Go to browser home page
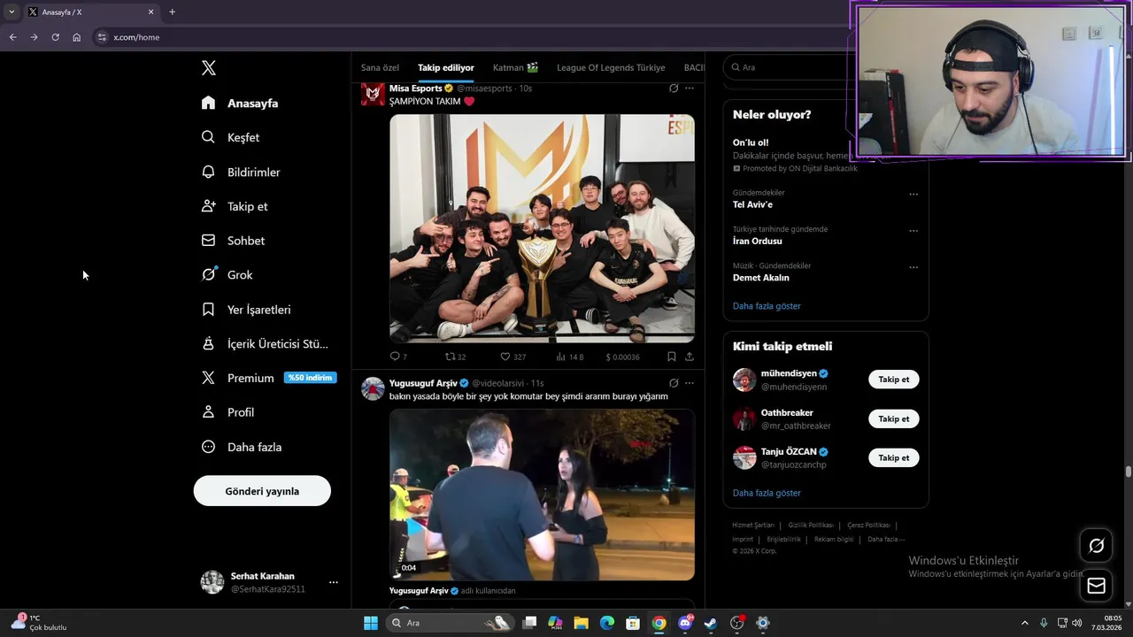The height and width of the screenshot is (637, 1133). pos(76,37)
